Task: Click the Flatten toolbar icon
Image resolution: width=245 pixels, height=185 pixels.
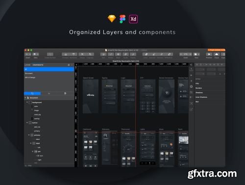Action: [x=133, y=54]
